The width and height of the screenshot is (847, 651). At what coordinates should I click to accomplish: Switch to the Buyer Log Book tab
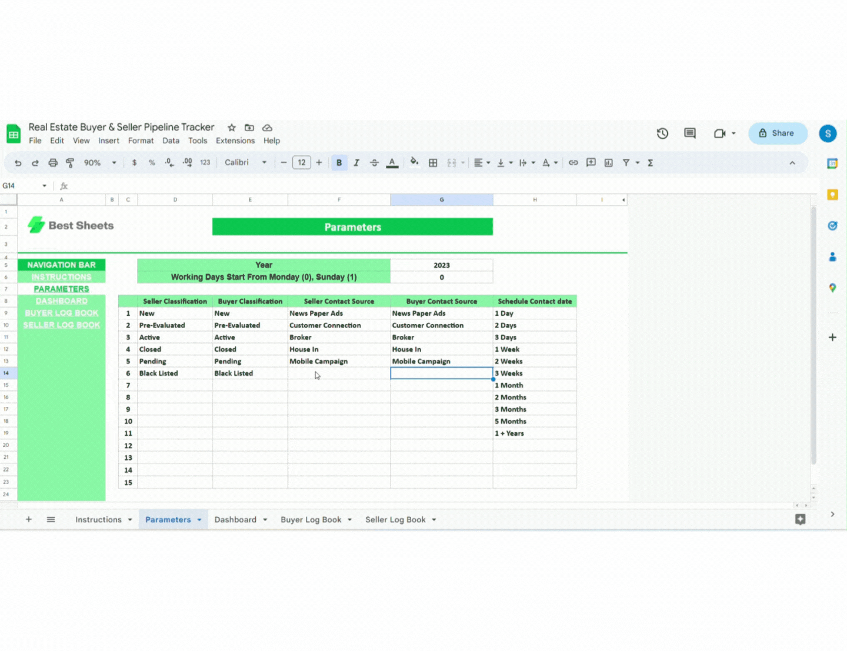pos(311,519)
